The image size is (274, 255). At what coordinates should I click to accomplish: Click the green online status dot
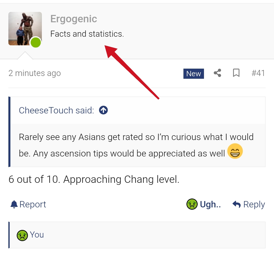(x=36, y=42)
